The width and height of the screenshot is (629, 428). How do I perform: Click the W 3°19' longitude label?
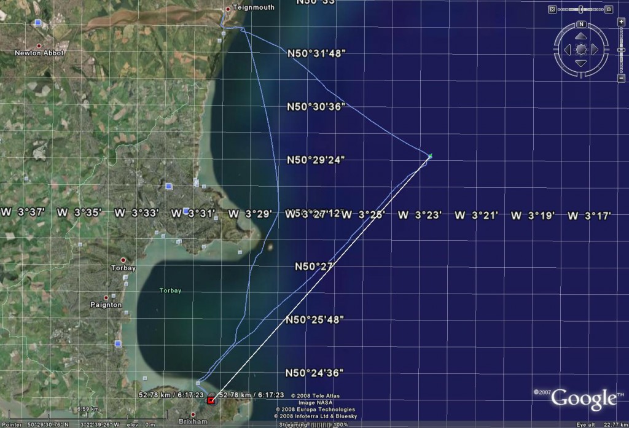click(x=533, y=216)
